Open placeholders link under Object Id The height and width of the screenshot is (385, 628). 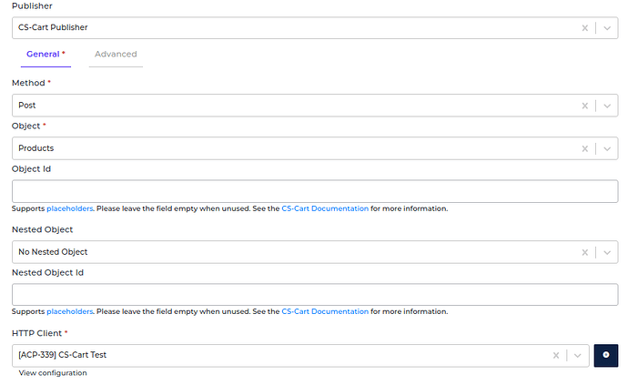(70, 208)
